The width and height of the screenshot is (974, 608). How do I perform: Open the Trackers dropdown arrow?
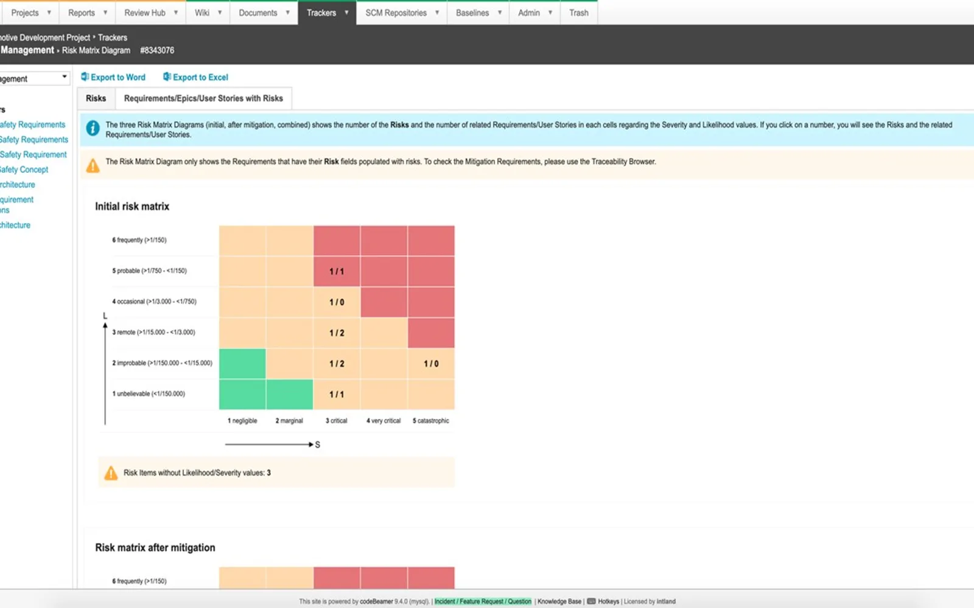pos(346,13)
